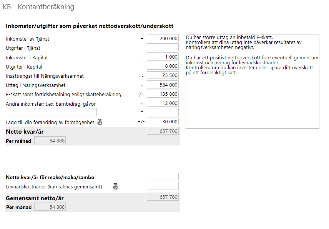The width and height of the screenshot is (329, 229).
Task: Select the empty Levnadskostnader amount field
Action: click(163, 186)
